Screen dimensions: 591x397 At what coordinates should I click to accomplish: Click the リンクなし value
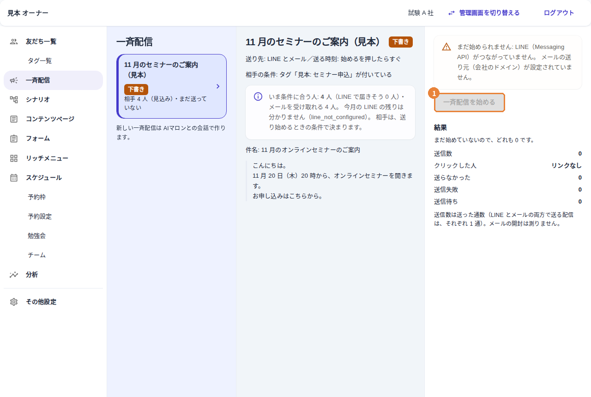point(567,166)
